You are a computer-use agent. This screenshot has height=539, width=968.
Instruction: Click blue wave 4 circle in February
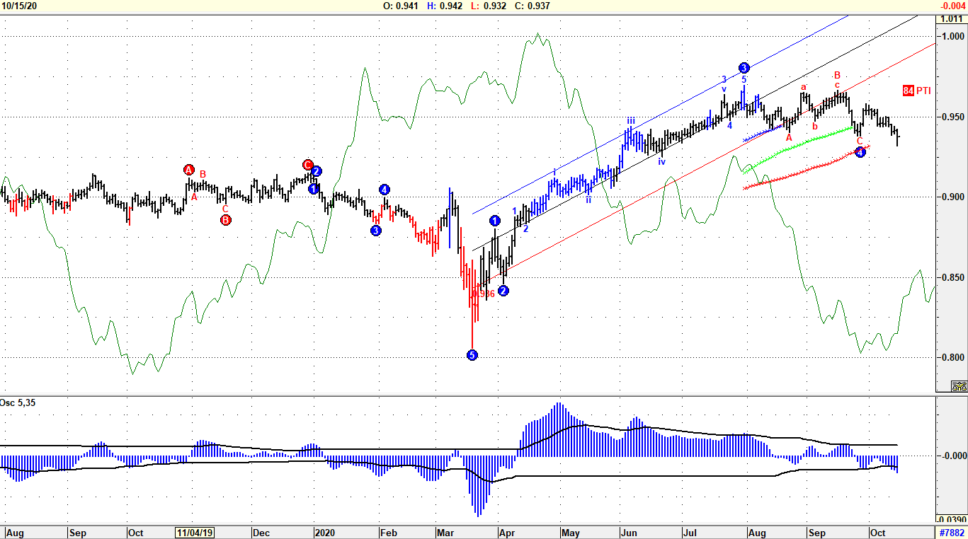(x=384, y=190)
